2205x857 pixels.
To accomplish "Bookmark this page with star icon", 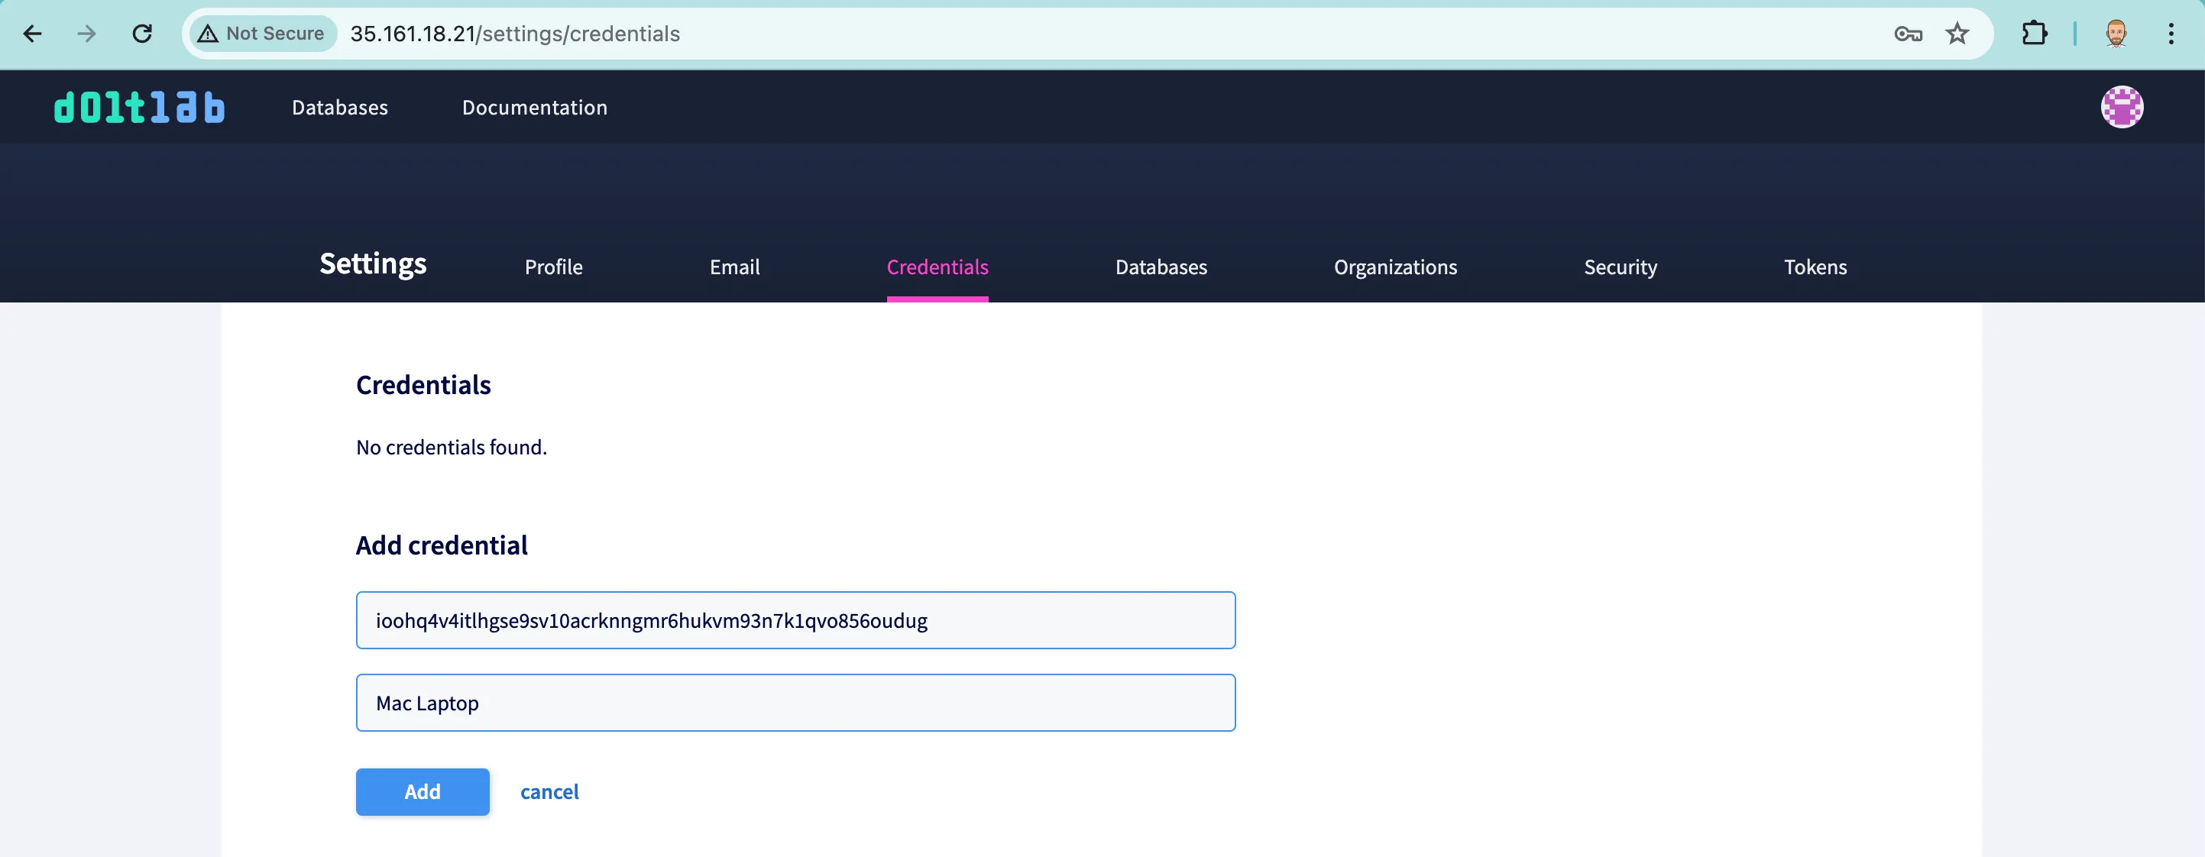I will [1957, 34].
